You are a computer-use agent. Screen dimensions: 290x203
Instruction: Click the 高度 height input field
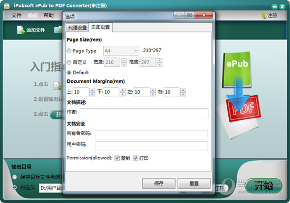coord(148,63)
